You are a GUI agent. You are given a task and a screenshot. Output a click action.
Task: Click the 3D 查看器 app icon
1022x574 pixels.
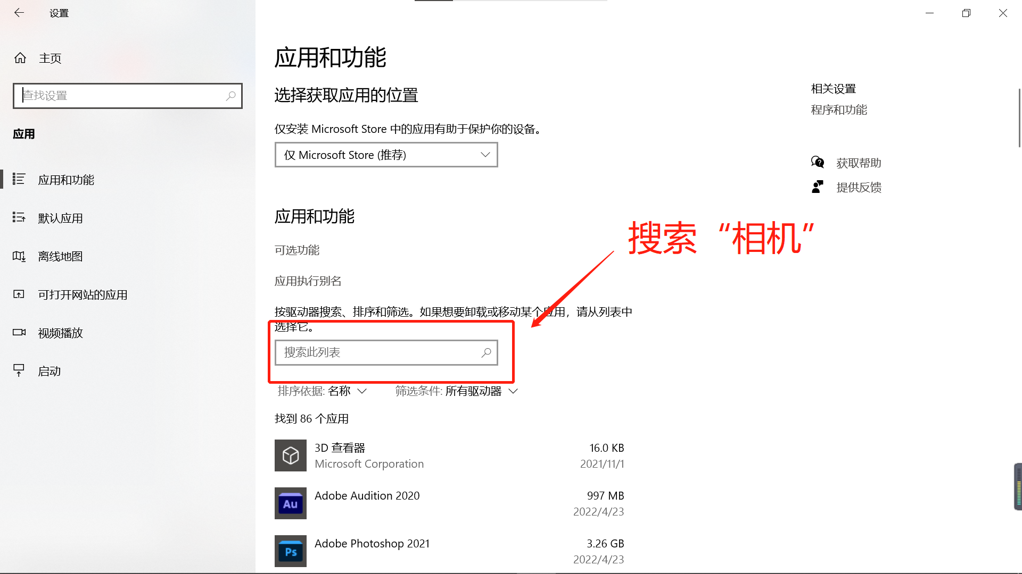pos(290,455)
